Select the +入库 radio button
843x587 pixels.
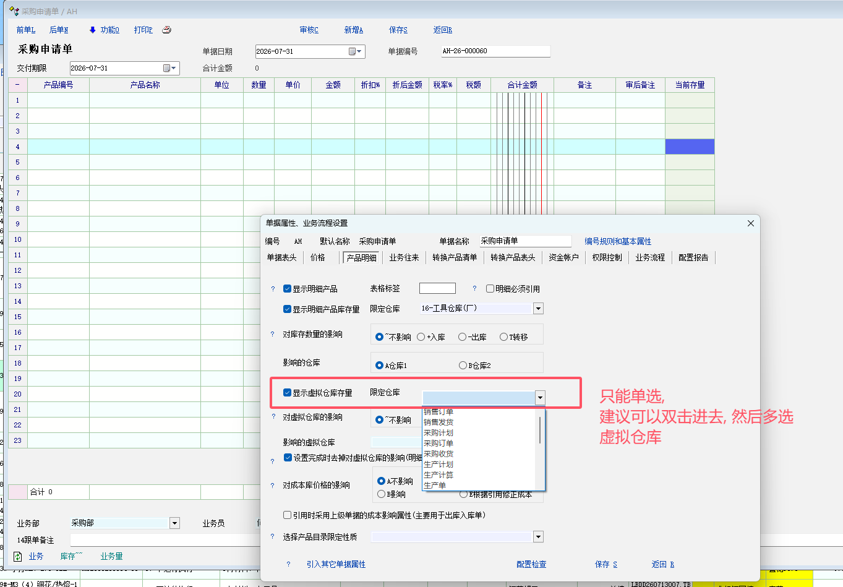(421, 337)
